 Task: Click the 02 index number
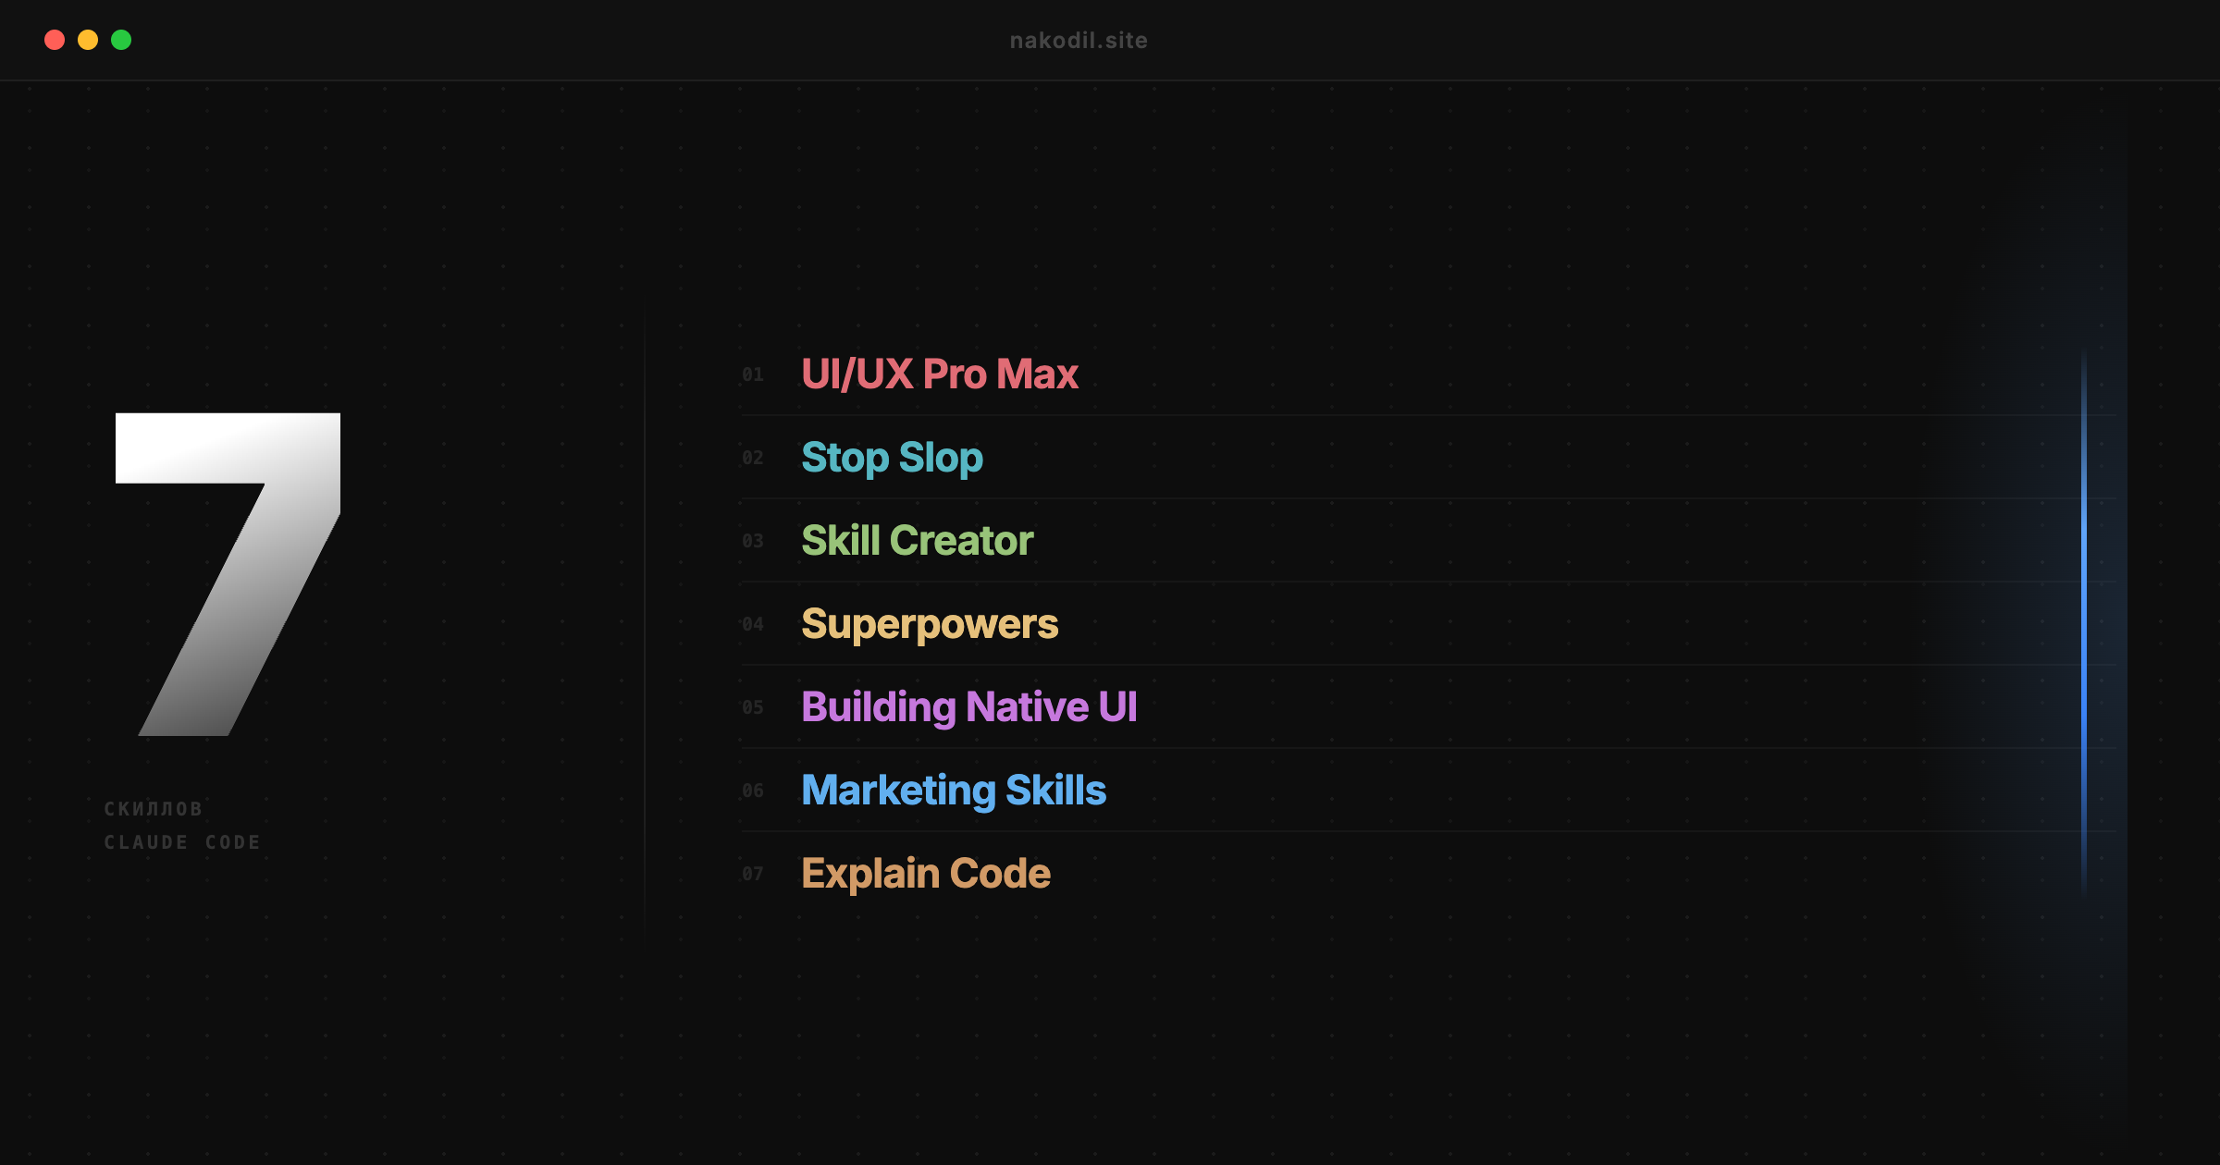(753, 458)
